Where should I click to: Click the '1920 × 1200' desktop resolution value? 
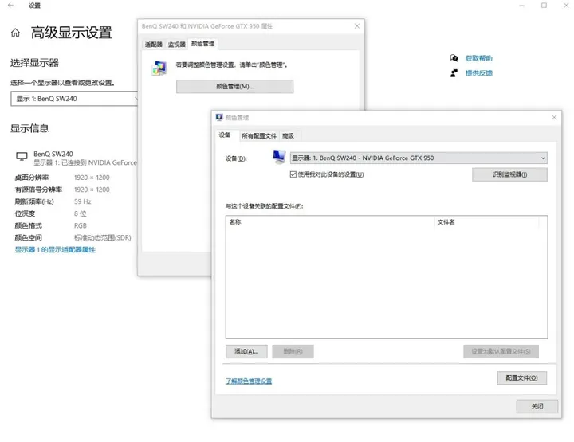(x=92, y=178)
